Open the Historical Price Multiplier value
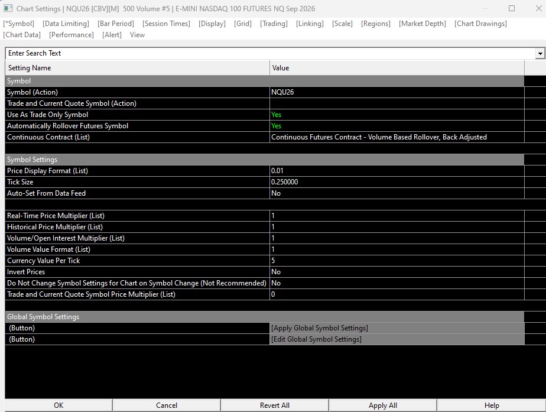 coord(397,227)
